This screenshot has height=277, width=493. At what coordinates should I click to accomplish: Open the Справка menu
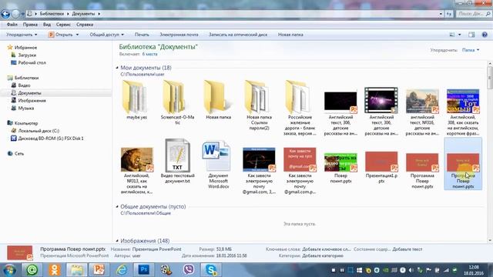click(x=85, y=25)
